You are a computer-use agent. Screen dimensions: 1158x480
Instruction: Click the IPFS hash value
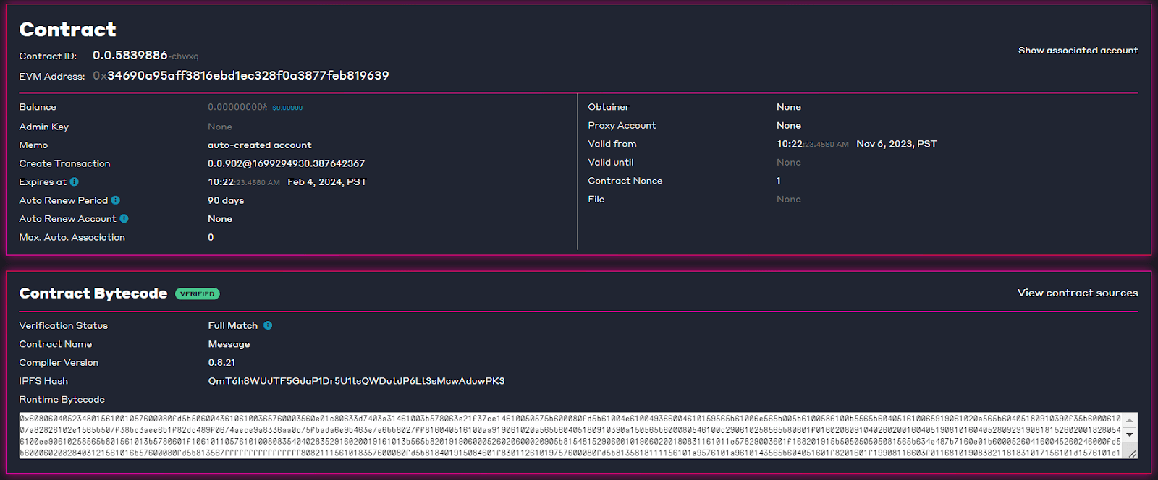[x=356, y=381]
